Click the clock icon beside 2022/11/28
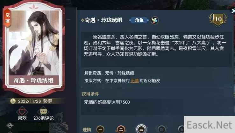 click(x=13, y=101)
